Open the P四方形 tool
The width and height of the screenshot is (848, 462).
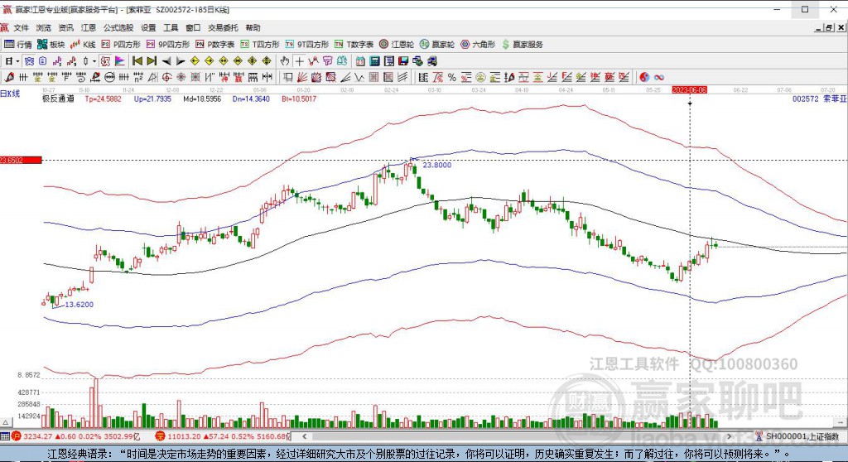(x=121, y=45)
